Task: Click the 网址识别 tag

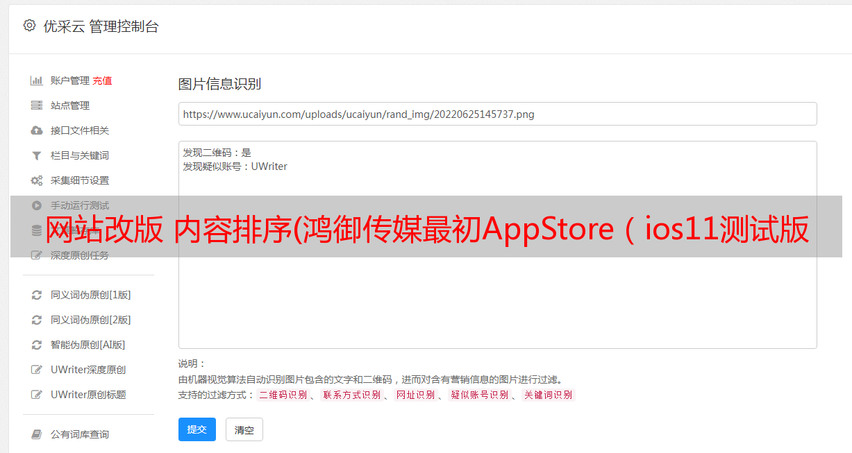Action: point(415,395)
